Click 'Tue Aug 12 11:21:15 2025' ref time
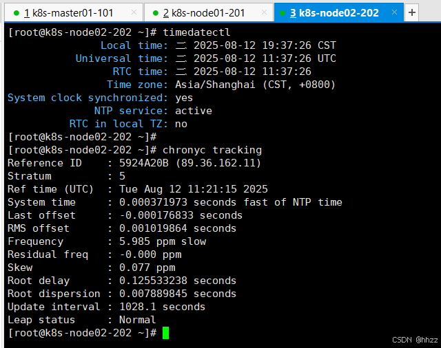This screenshot has width=441, height=348. [194, 189]
